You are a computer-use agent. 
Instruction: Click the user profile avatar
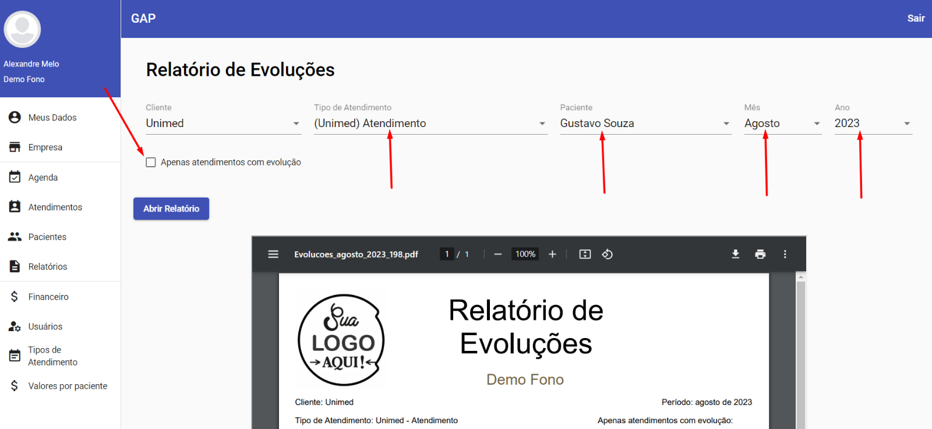[22, 29]
